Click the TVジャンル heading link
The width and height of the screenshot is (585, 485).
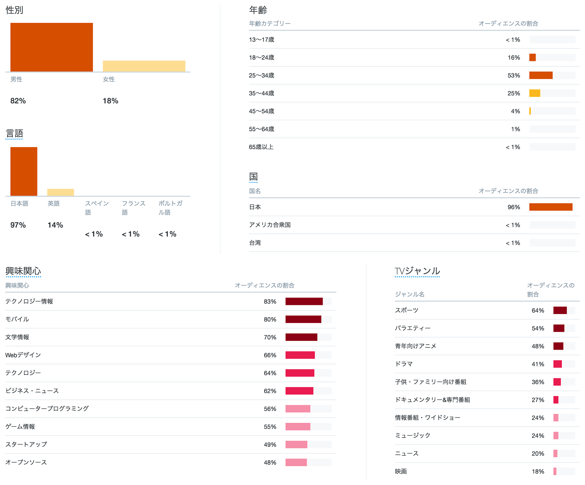(417, 271)
